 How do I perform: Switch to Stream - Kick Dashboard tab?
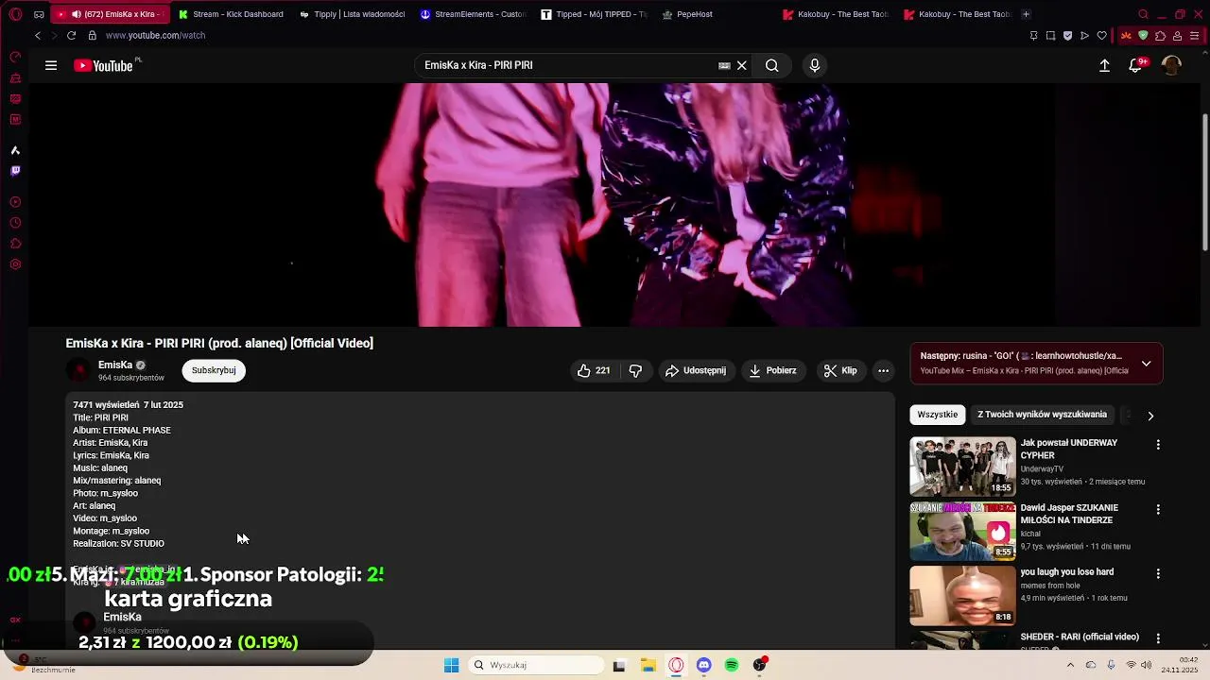point(232,14)
